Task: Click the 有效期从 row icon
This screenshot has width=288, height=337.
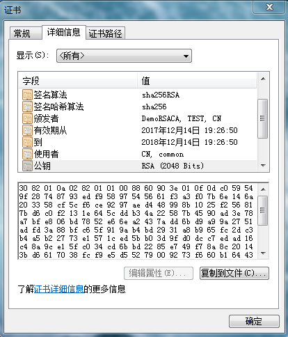Action: [27, 130]
